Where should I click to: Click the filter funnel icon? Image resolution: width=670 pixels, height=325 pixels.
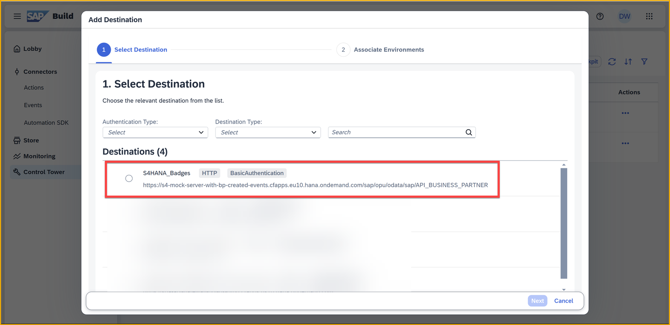[644, 61]
